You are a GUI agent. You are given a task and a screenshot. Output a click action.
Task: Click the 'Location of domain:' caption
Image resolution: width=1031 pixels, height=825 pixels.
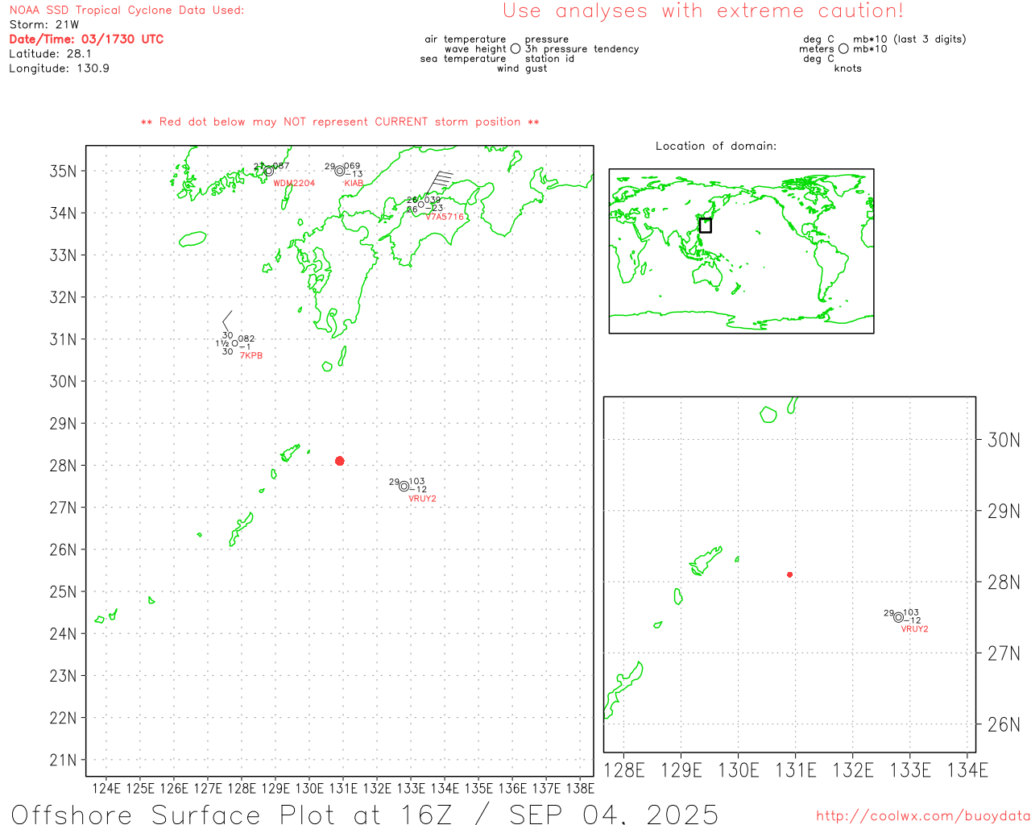[716, 146]
